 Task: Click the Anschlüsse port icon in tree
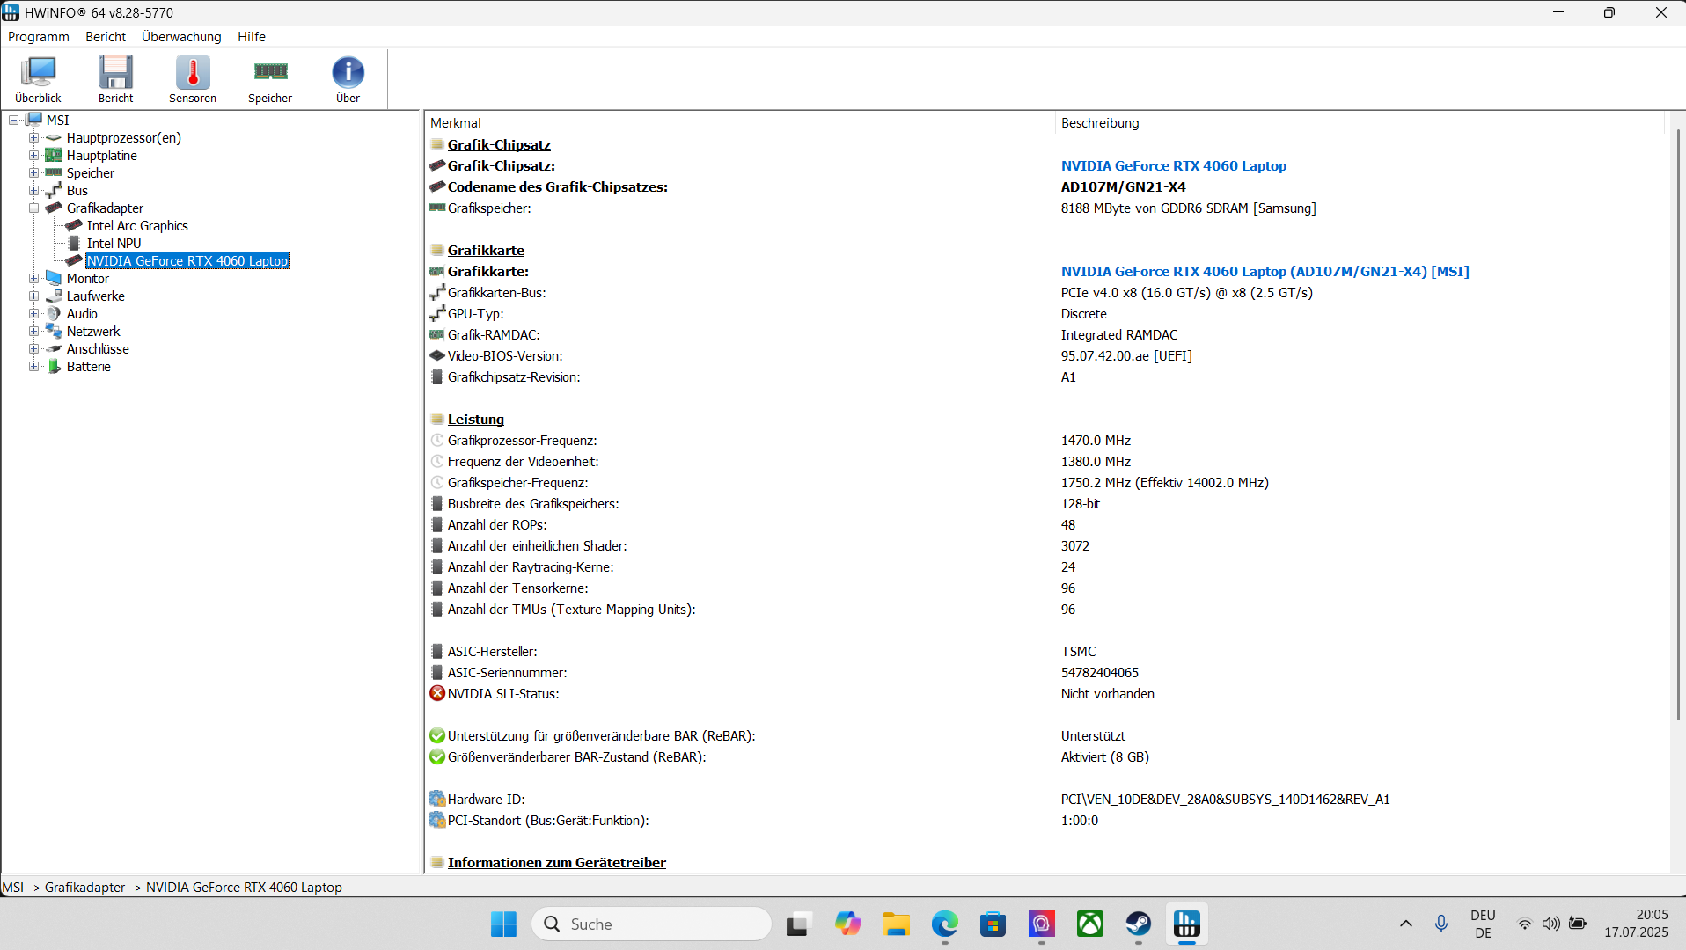point(54,349)
